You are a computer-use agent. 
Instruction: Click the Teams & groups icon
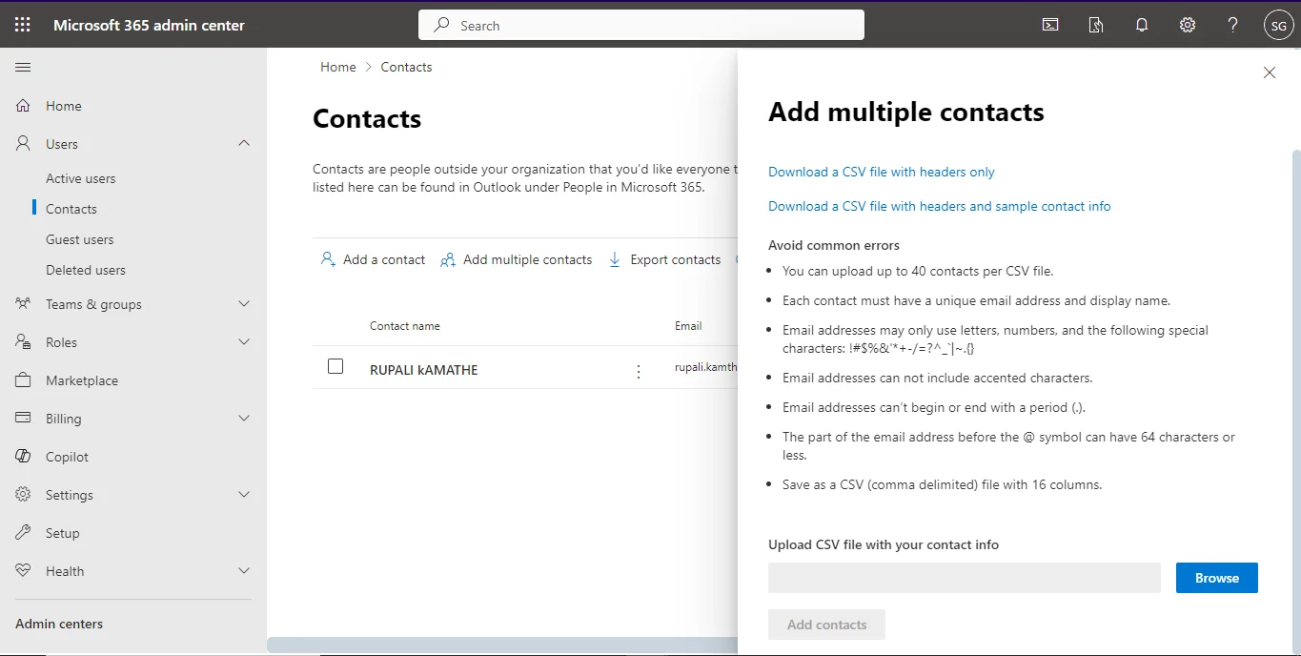click(24, 304)
